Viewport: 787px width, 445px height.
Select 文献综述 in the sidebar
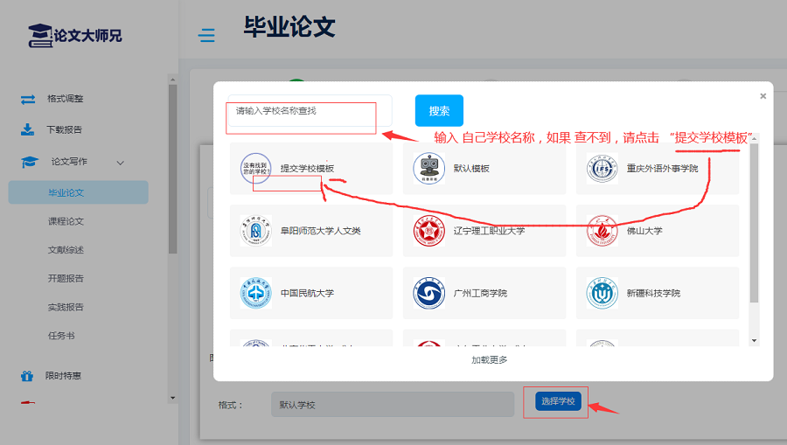(66, 250)
